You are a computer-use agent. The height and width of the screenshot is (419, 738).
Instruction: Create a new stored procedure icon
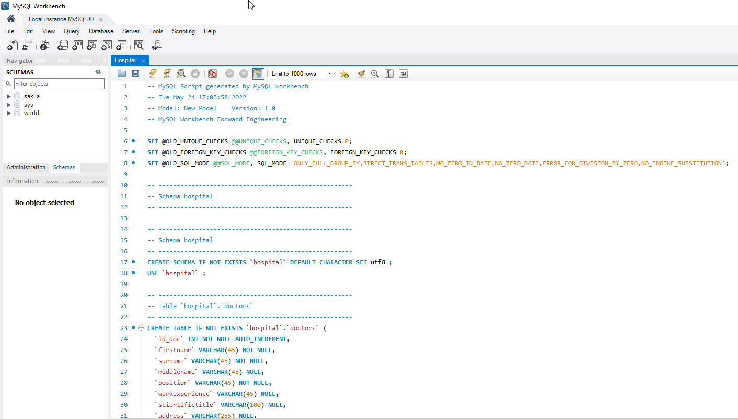pyautogui.click(x=107, y=46)
